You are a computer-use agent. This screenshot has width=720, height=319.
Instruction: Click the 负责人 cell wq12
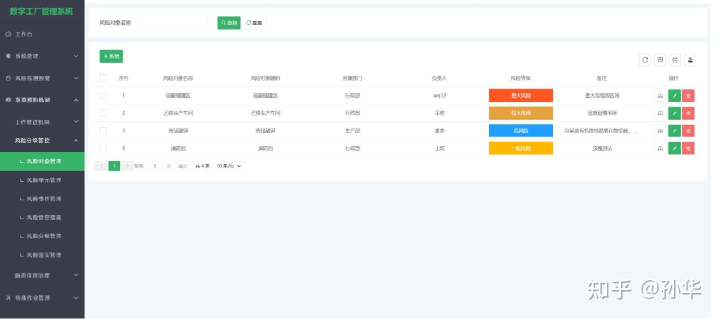click(x=439, y=95)
